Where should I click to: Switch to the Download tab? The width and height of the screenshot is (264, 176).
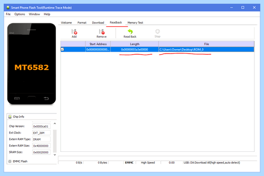click(x=98, y=22)
